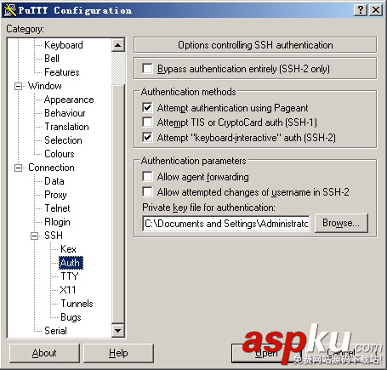Click the category scrollbar up arrow

tap(118, 45)
